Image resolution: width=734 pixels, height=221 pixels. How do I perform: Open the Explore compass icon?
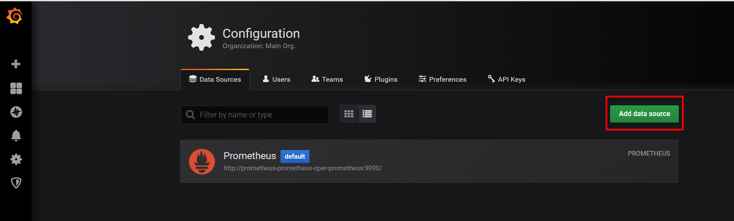[16, 112]
